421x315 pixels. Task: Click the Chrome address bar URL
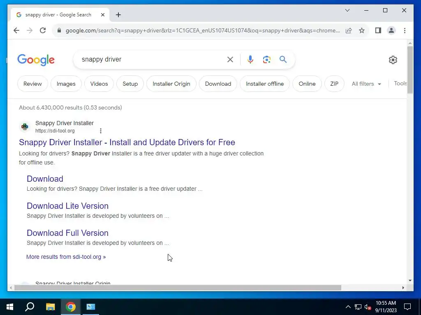(203, 30)
